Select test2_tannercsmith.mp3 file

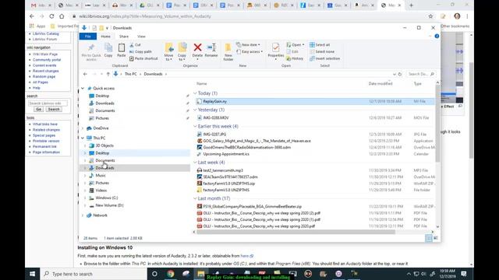[223, 170]
